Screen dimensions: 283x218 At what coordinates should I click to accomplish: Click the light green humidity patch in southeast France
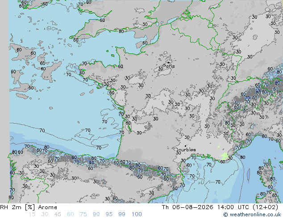pos(225,156)
